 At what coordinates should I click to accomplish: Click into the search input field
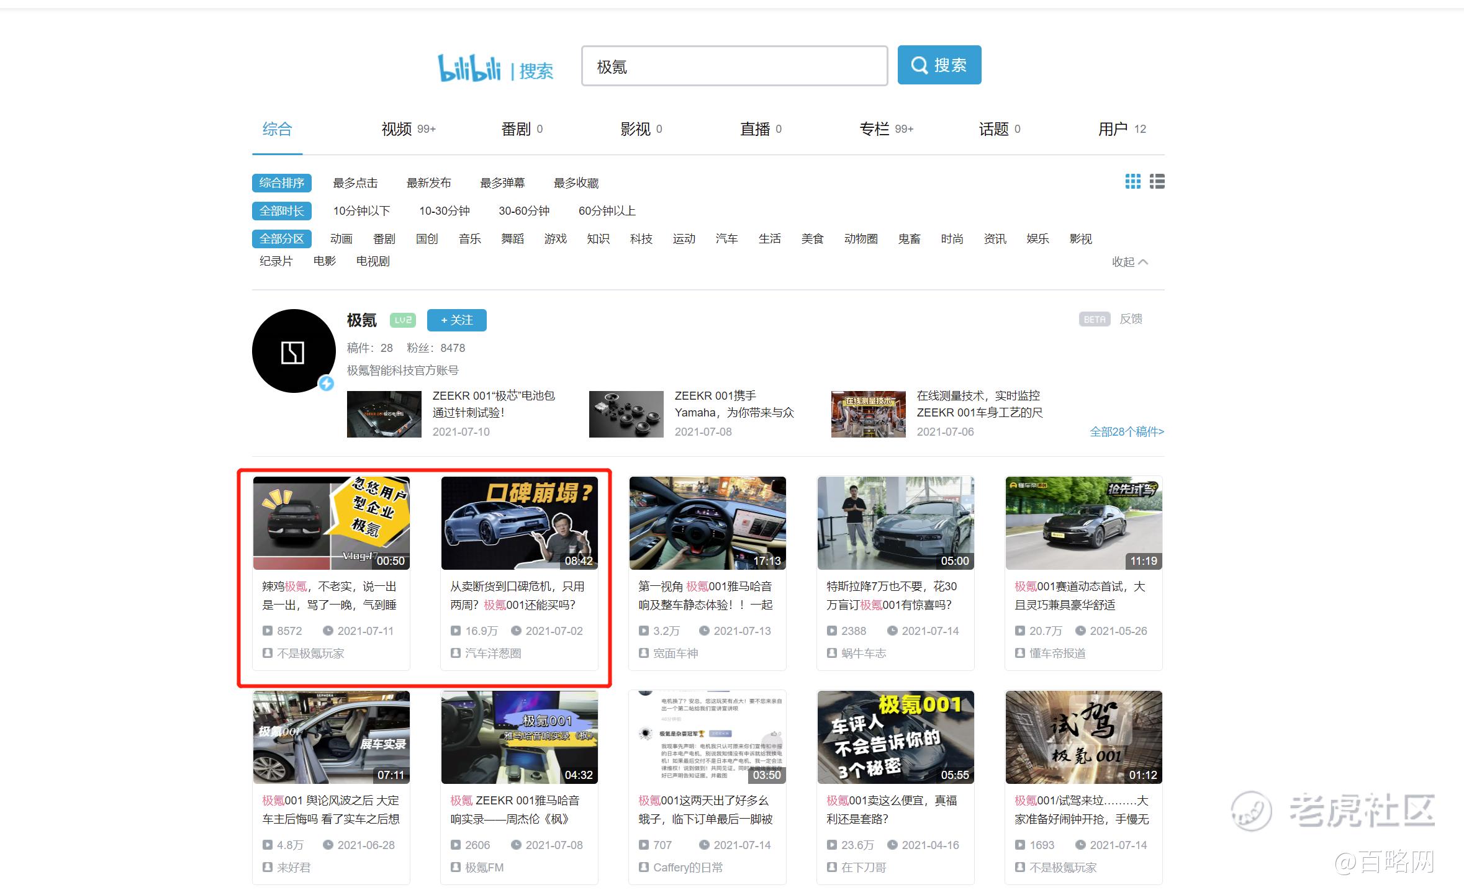(734, 66)
